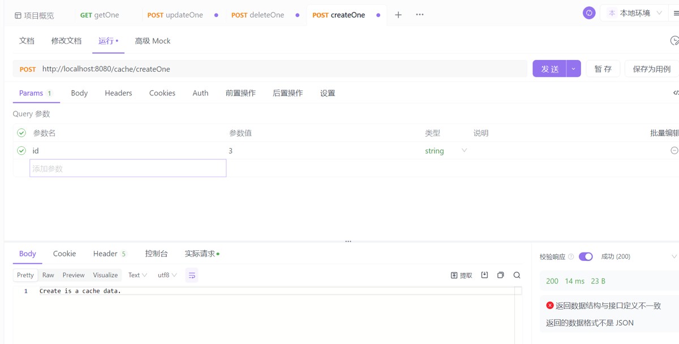Click the download response icon

[x=484, y=275]
